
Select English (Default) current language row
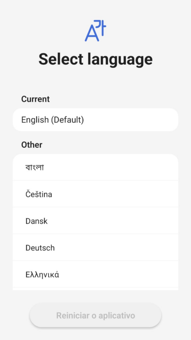[95, 120]
